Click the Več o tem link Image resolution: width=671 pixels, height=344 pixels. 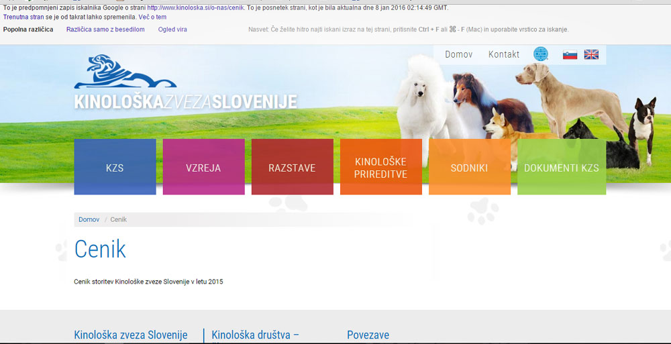152,17
